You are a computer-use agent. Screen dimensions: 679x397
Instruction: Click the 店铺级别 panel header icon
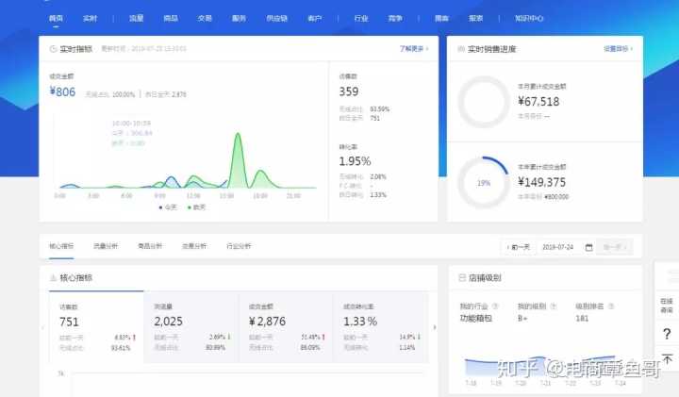click(x=460, y=278)
